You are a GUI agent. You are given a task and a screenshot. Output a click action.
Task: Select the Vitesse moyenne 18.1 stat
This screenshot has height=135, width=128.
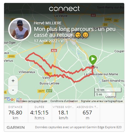pyautogui.click(x=63, y=113)
